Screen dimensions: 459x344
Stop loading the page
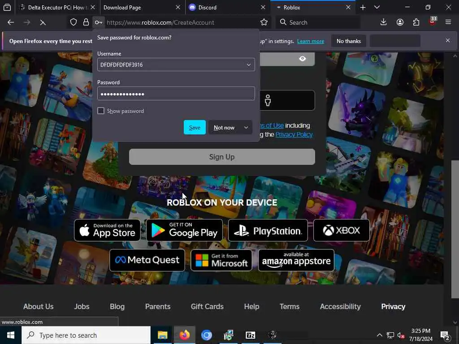[x=43, y=22]
